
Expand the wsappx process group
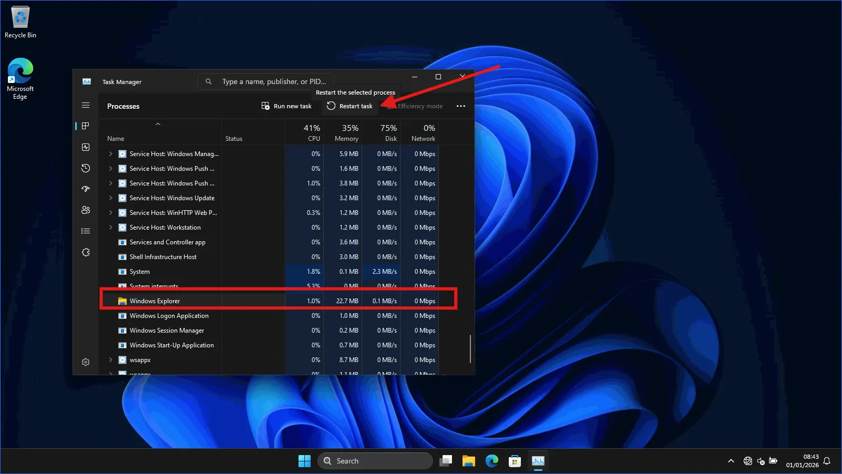[x=110, y=360]
